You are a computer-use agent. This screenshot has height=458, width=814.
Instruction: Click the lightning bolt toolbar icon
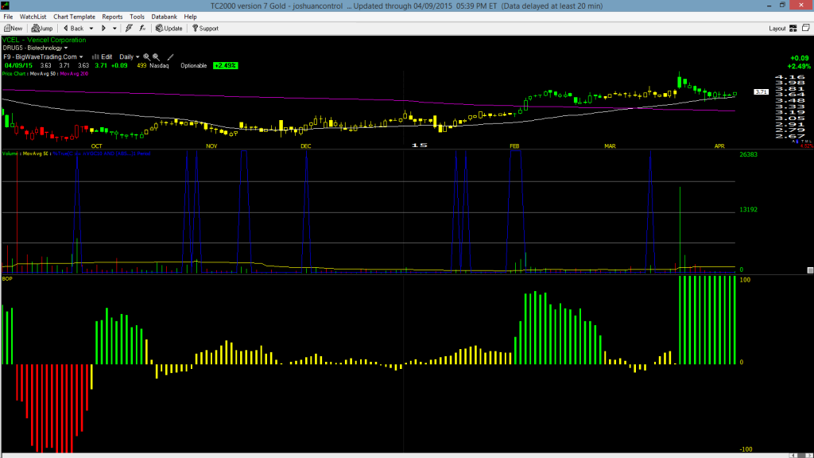tap(129, 29)
